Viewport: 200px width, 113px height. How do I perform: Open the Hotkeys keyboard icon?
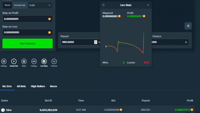coord(34,61)
